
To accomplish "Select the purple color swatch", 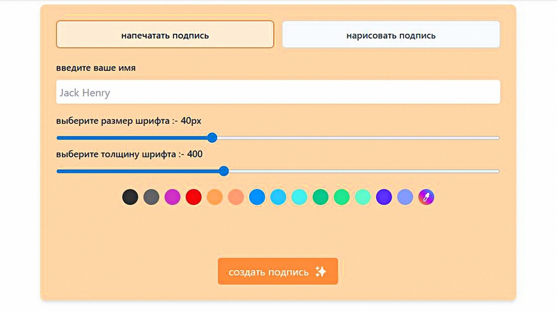I will [x=383, y=197].
